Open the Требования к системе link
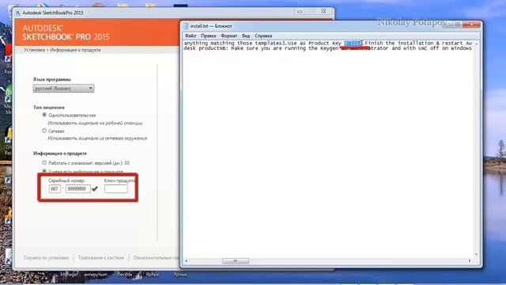 click(101, 258)
